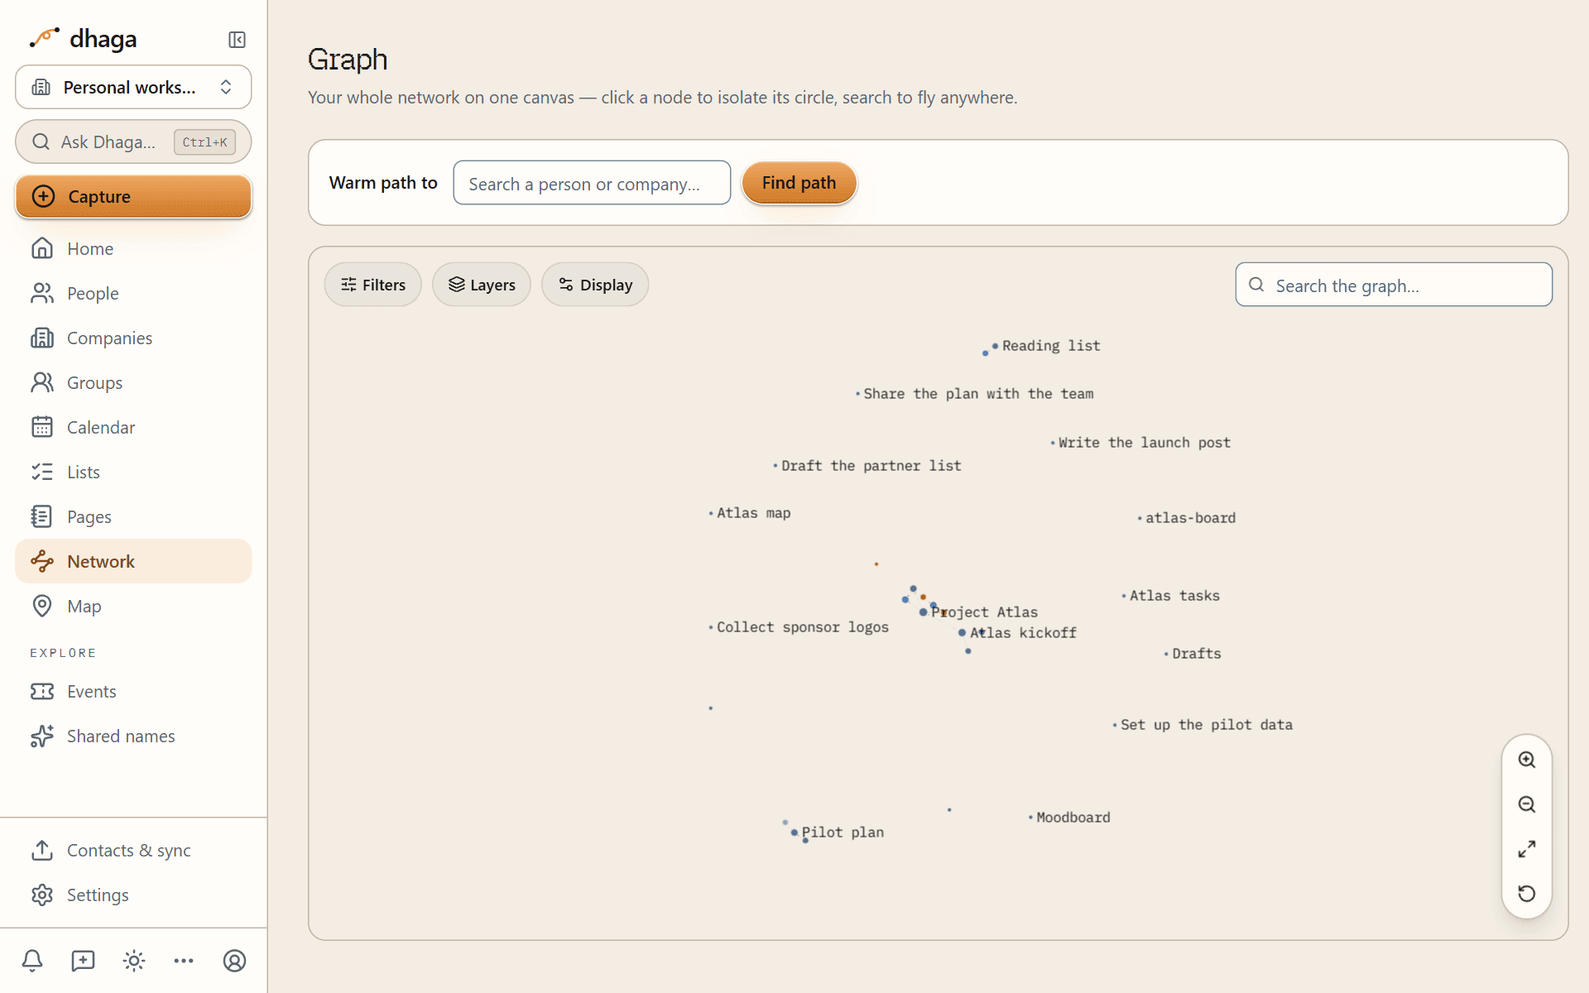This screenshot has width=1589, height=993.
Task: Go to Home in the sidebar
Action: 133,248
